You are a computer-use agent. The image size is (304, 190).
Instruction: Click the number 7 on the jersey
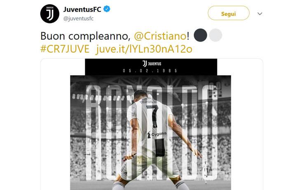[153, 116]
